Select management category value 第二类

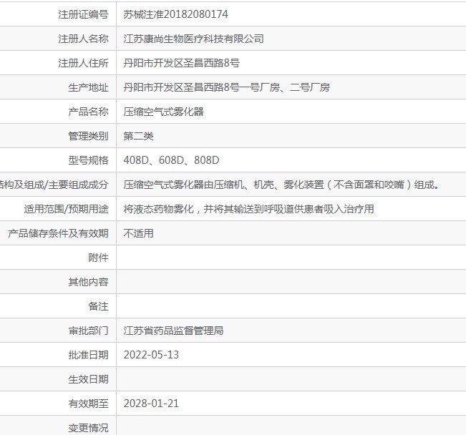[x=138, y=136]
